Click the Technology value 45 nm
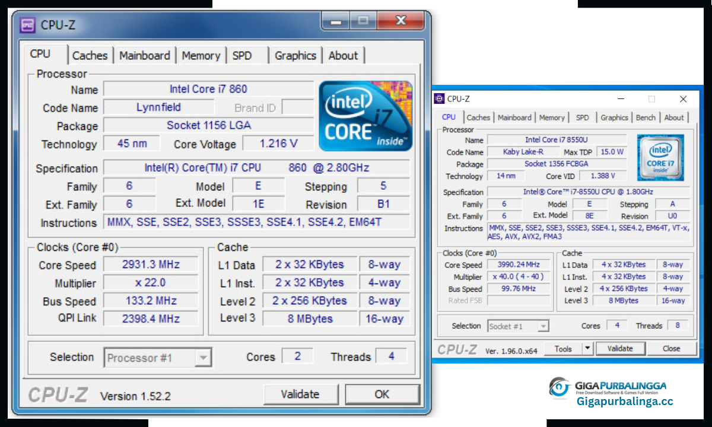The height and width of the screenshot is (427, 712). pos(132,144)
